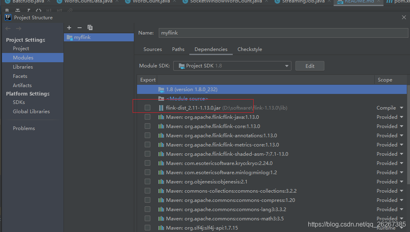
Task: Click the module Name input field
Action: [283, 33]
